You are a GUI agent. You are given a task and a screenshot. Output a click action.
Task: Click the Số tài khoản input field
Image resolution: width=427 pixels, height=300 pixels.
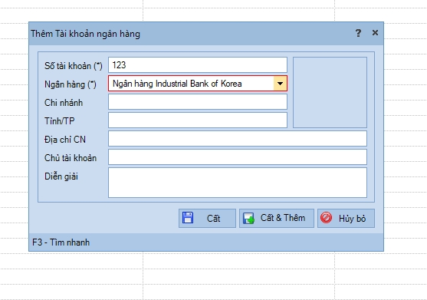(x=198, y=65)
